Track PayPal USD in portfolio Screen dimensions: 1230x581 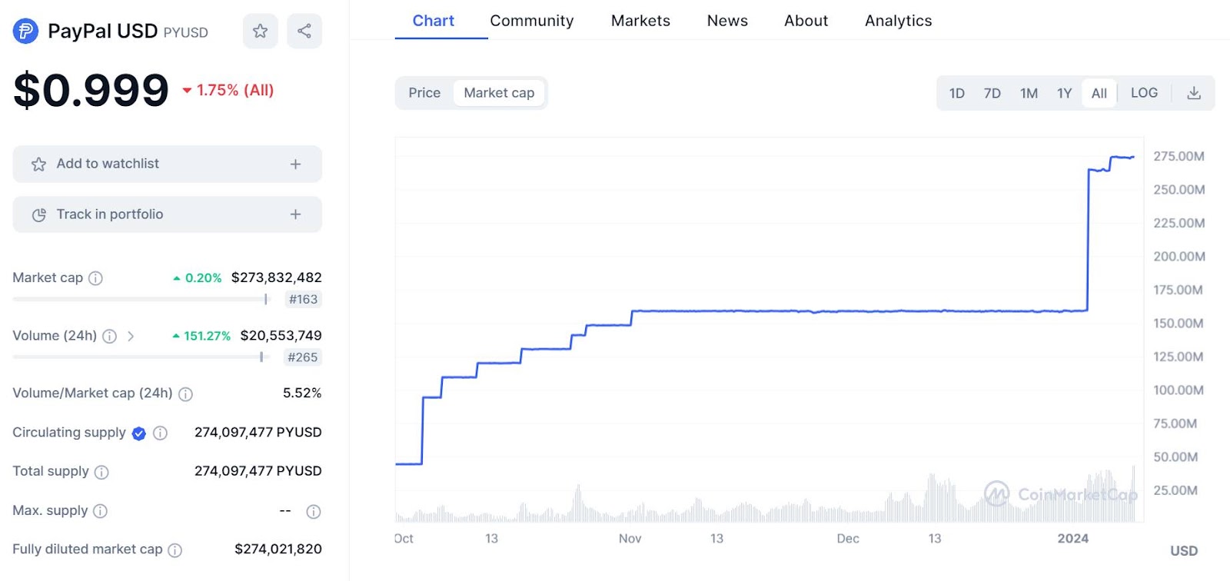point(167,214)
